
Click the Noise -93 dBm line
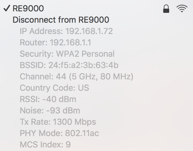tap(50, 111)
